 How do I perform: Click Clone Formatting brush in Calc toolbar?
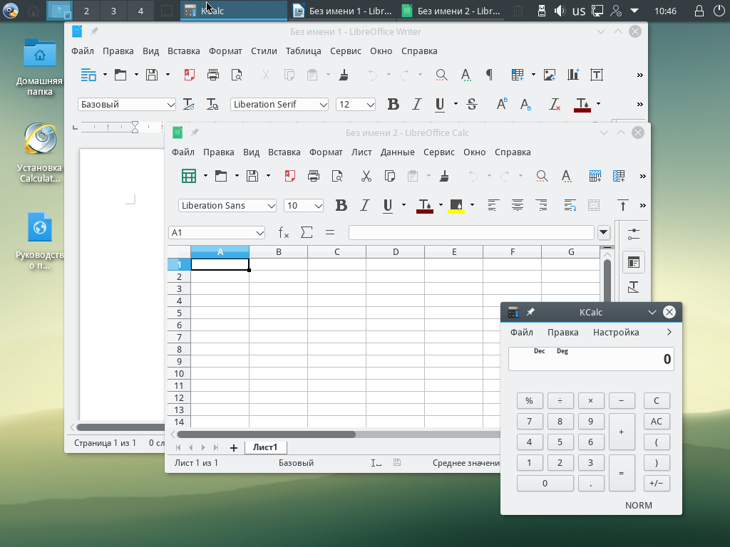(445, 176)
